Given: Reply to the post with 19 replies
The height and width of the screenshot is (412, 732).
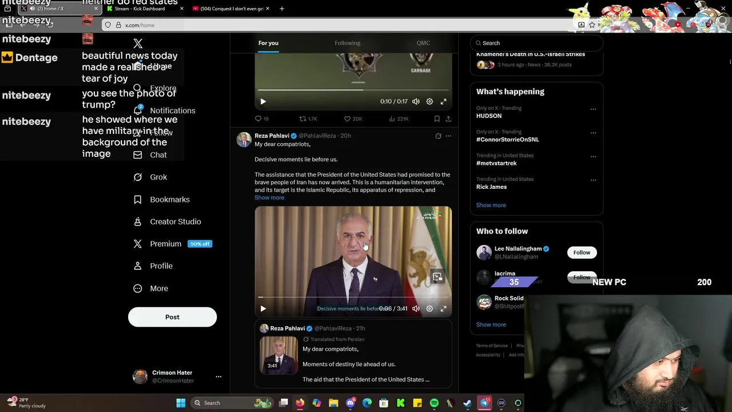Looking at the screenshot, I should [261, 118].
